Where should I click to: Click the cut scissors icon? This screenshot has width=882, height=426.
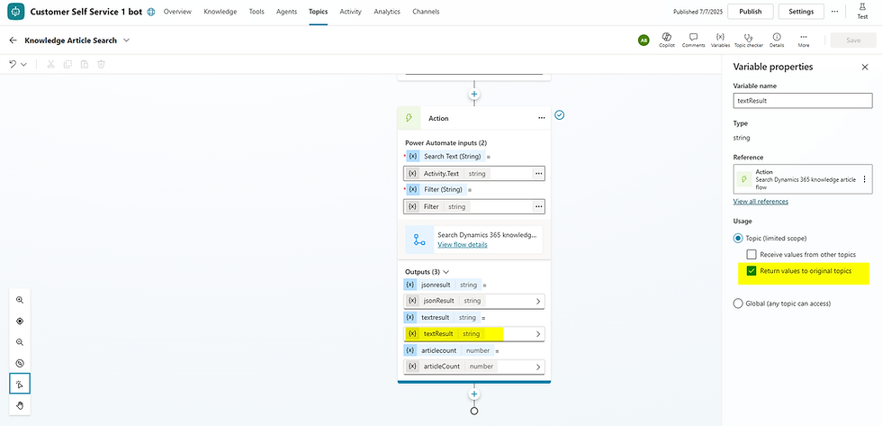point(50,64)
